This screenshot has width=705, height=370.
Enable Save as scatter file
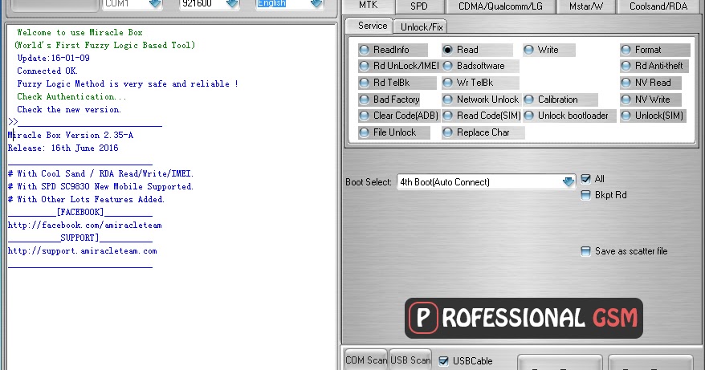click(x=585, y=251)
